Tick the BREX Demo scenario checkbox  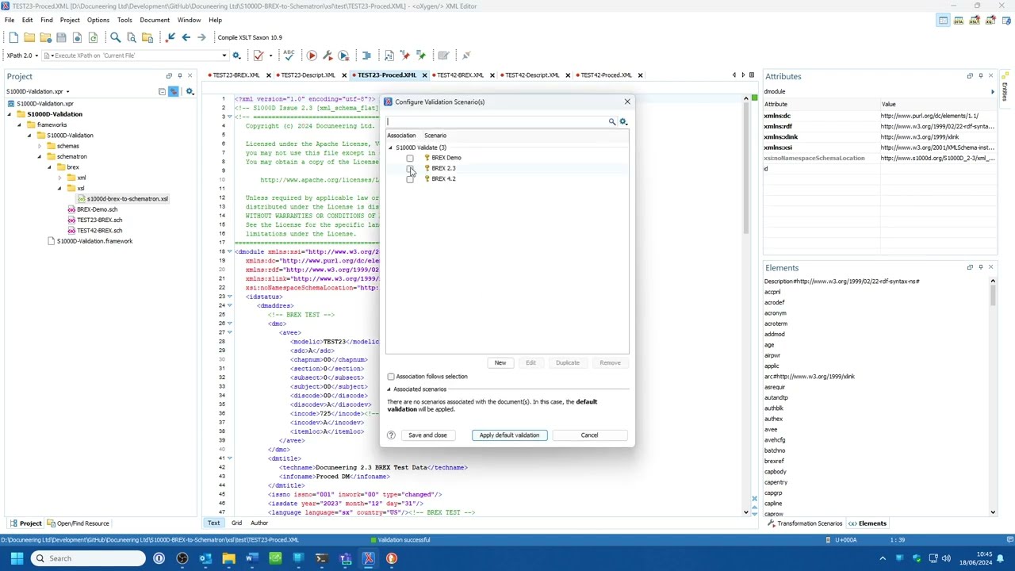tap(410, 158)
